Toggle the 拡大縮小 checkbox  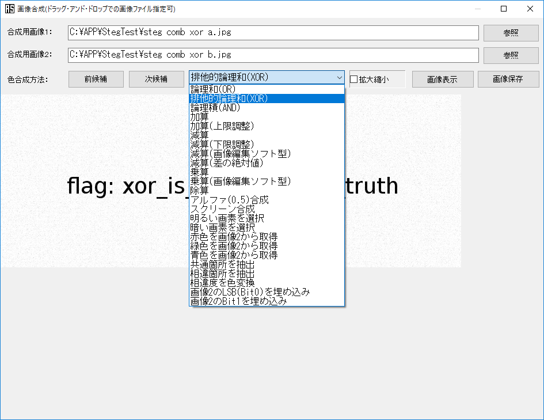(x=353, y=80)
